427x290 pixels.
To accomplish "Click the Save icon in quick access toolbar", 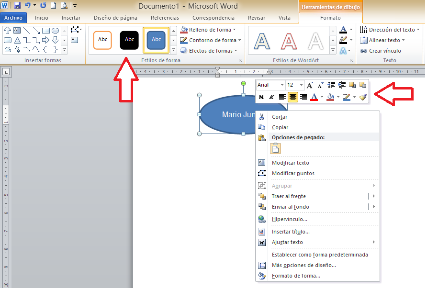I will [x=17, y=6].
